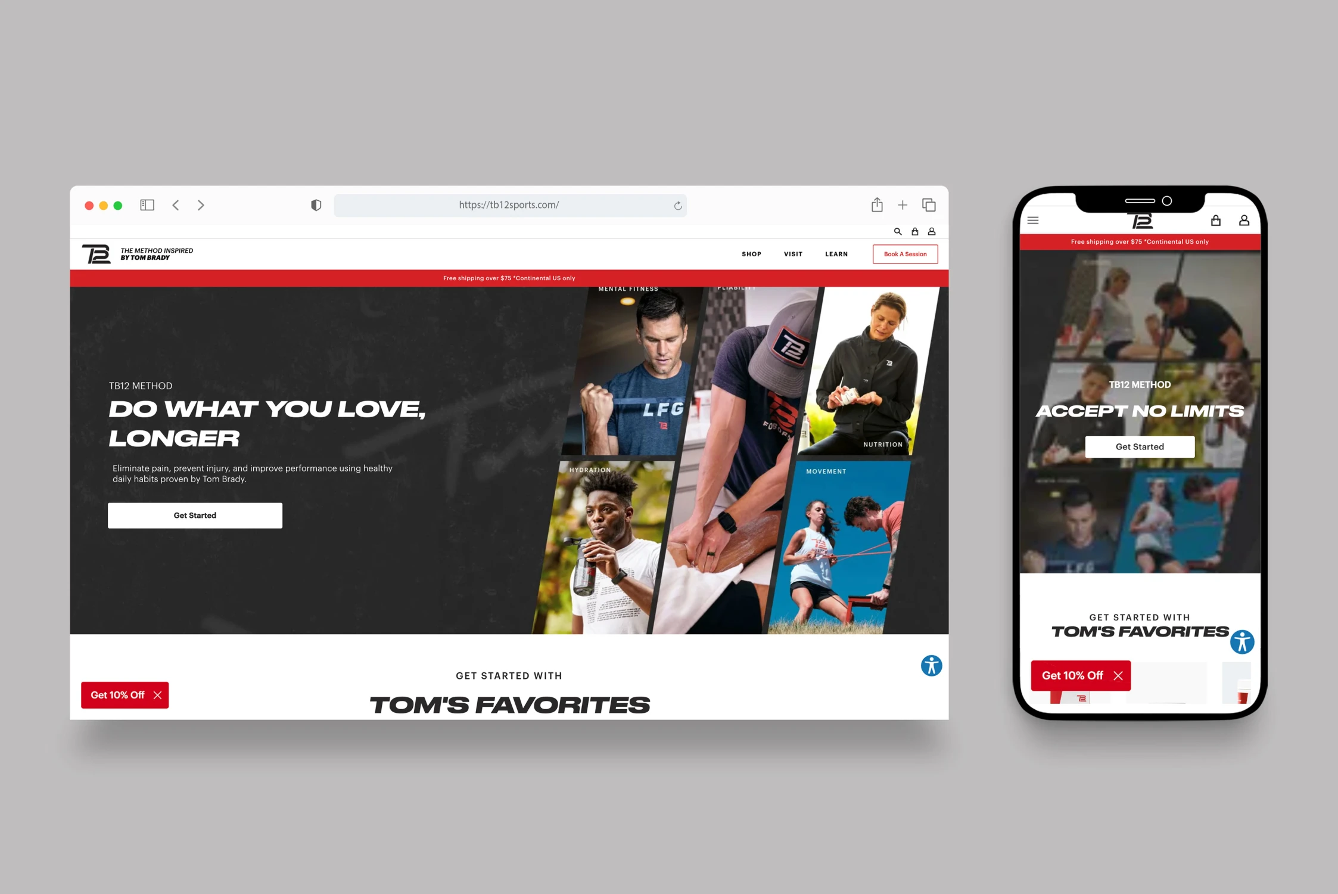Viewport: 1338px width, 894px height.
Task: Expand the LEARN navigation section
Action: tap(835, 253)
